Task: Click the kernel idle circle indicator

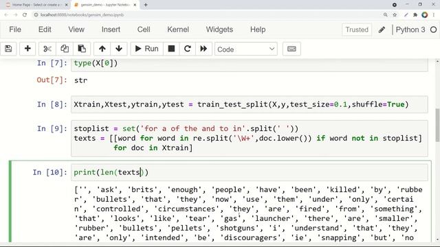Action: click(x=433, y=30)
